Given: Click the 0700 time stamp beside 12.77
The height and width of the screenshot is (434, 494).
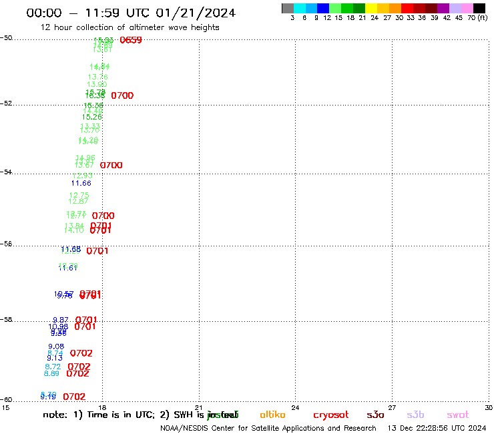Looking at the screenshot, I should tap(103, 216).
